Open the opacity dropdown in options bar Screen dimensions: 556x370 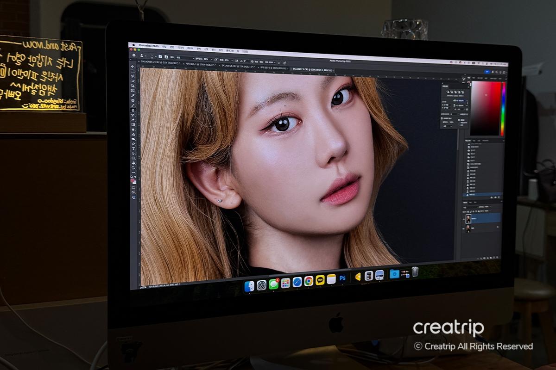pos(211,60)
